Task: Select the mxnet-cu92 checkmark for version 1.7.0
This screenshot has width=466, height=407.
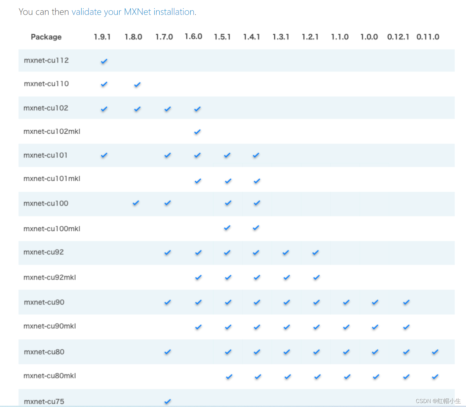Action: [168, 253]
